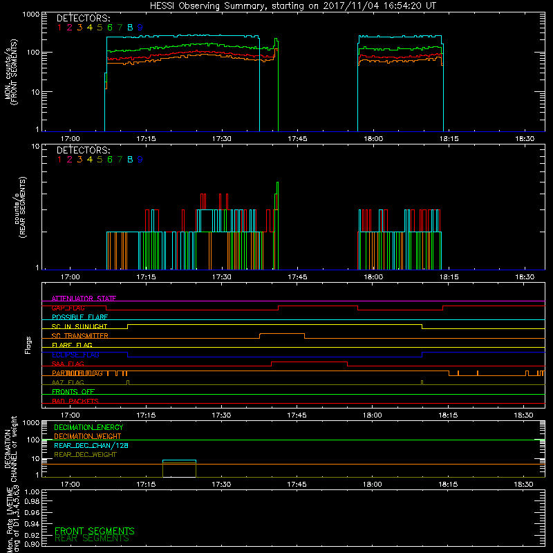
Task: Click the POSSIBLE_FLARE flag label
Action: click(x=79, y=317)
